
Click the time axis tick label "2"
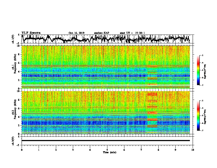56,150
